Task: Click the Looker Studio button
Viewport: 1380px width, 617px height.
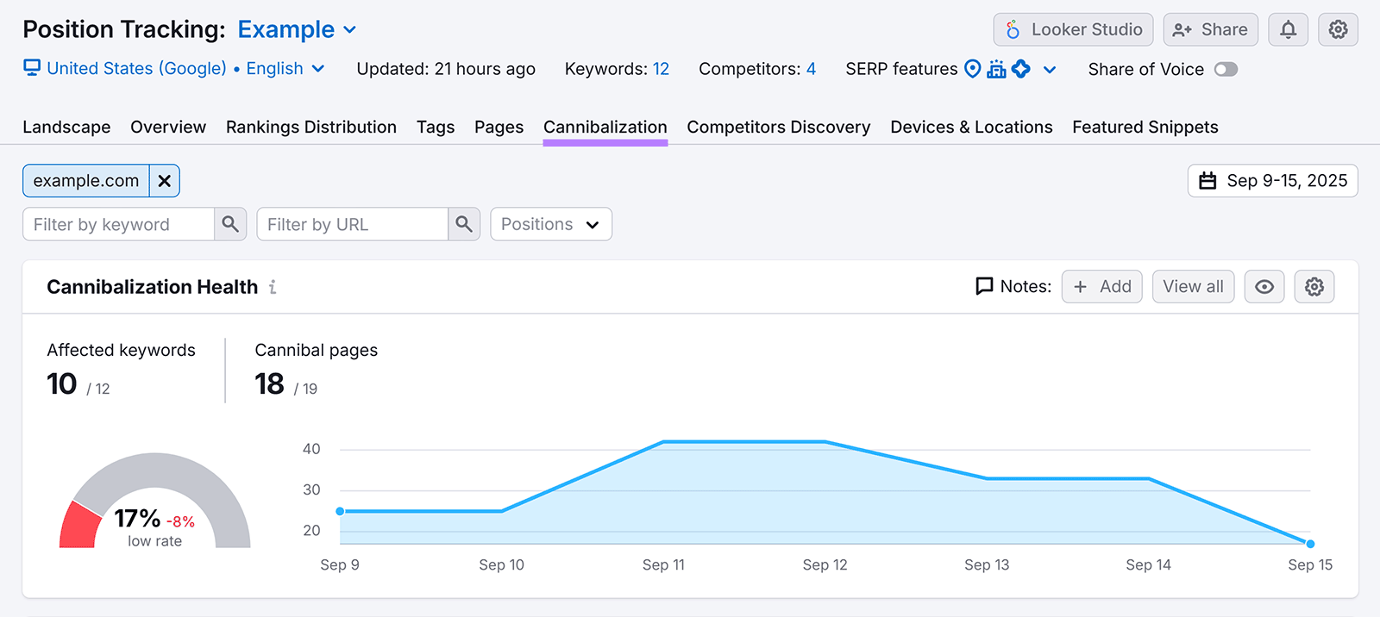Action: [x=1073, y=30]
